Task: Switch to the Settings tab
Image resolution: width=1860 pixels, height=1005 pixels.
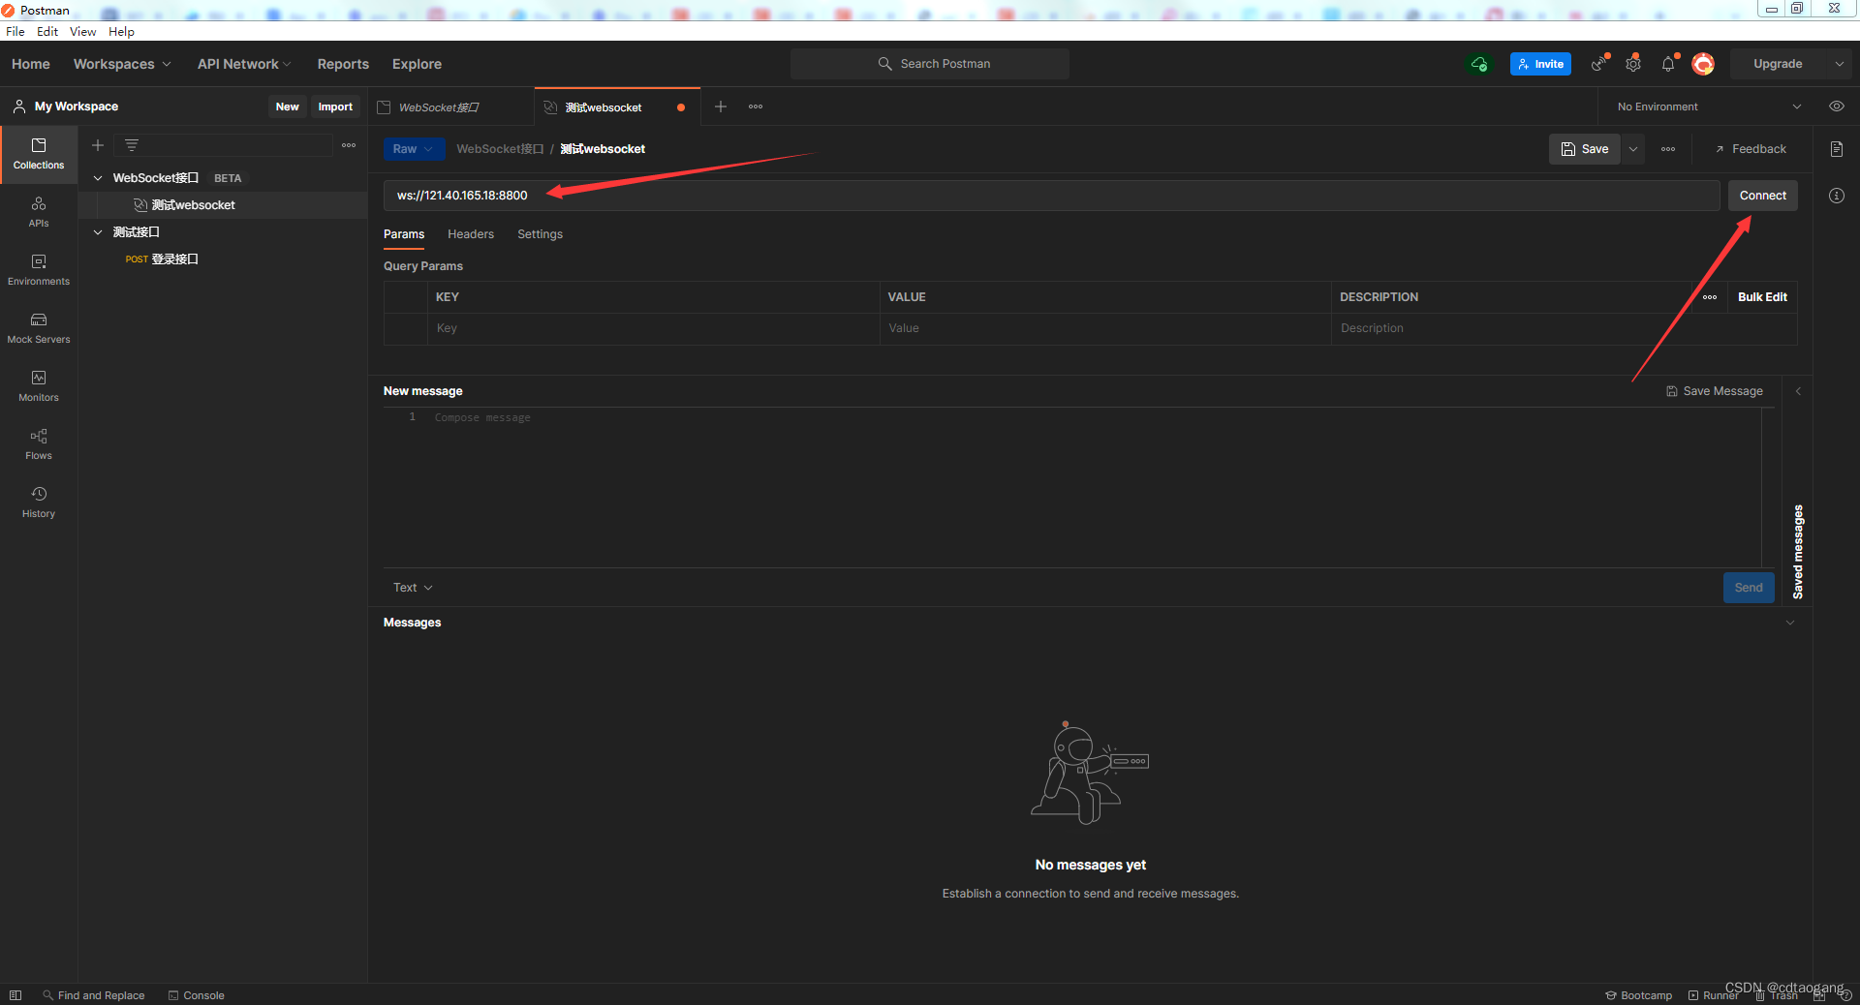Action: [x=540, y=234]
